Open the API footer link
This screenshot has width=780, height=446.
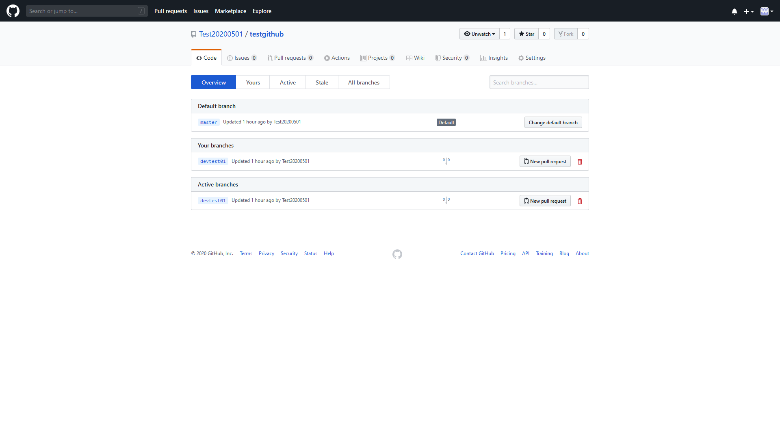click(x=526, y=253)
